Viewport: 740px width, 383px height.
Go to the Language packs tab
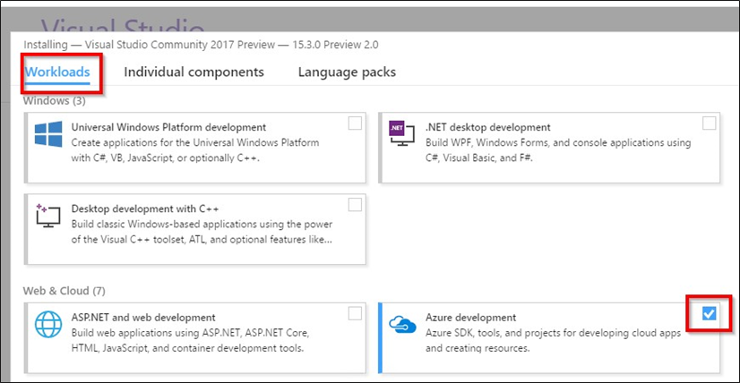click(x=347, y=72)
